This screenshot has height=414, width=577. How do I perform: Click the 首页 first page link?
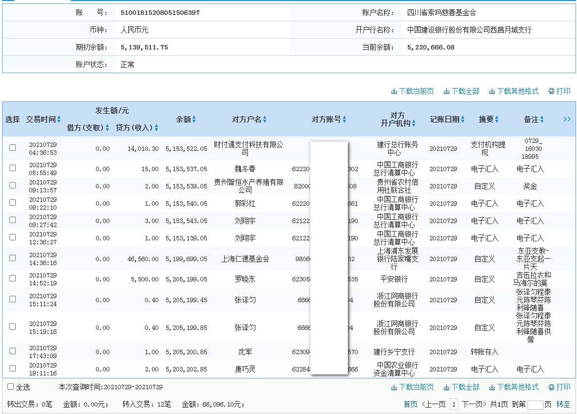(x=410, y=403)
